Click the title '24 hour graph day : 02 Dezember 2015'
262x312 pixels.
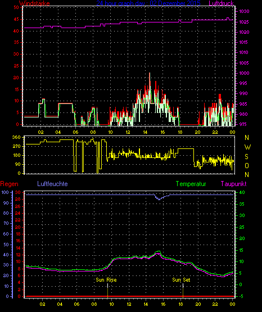pyautogui.click(x=148, y=3)
